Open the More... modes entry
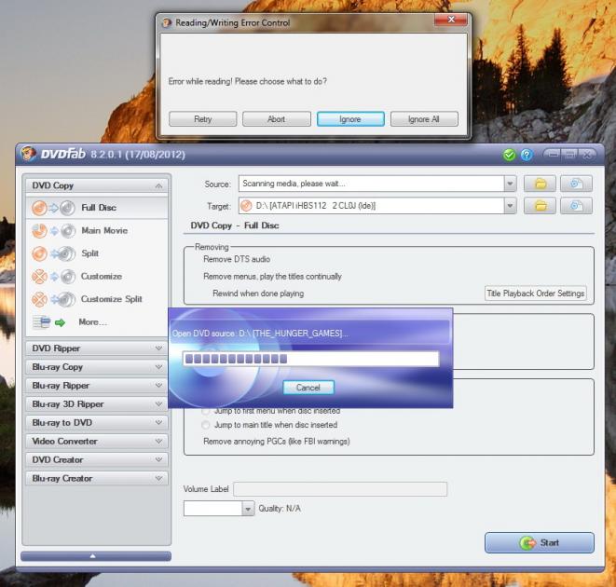Screen dimensions: 616x587 click(92, 322)
